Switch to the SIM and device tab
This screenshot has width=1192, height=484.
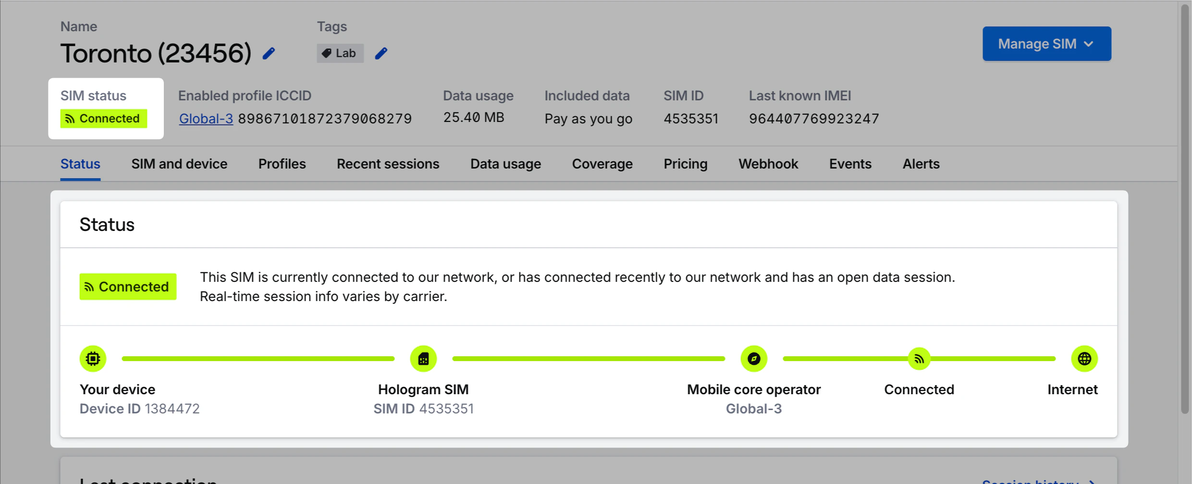coord(179,164)
